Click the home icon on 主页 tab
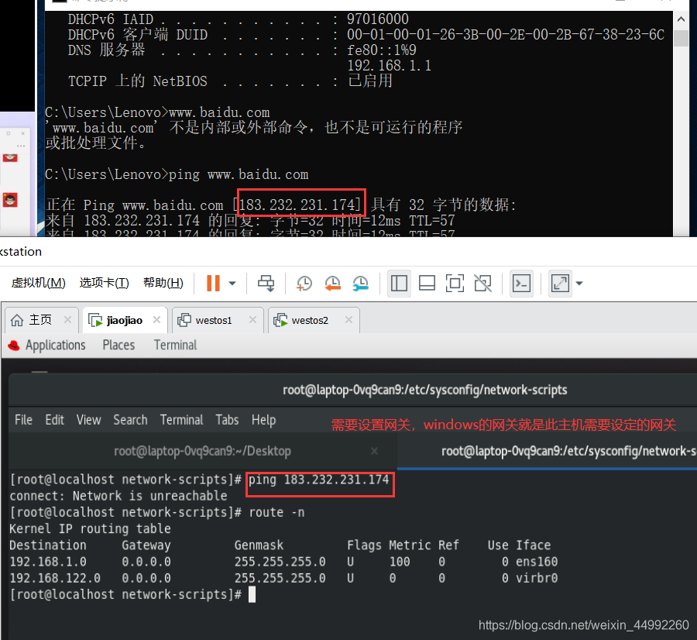The image size is (697, 640). click(17, 320)
